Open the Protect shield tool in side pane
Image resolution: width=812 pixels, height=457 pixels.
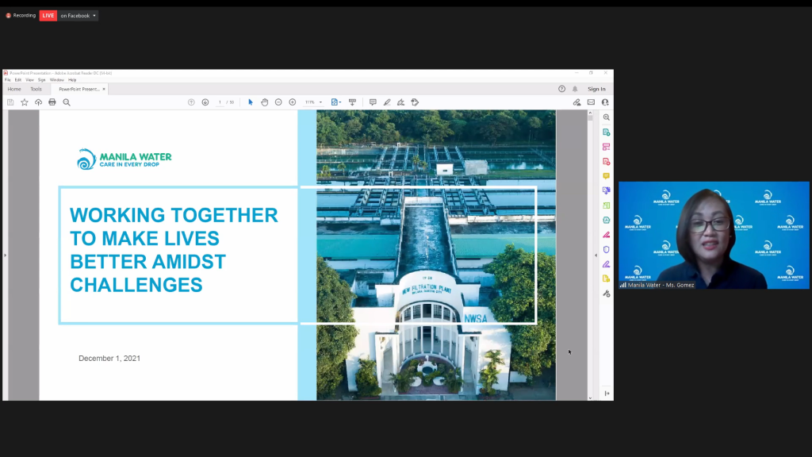[x=607, y=250]
